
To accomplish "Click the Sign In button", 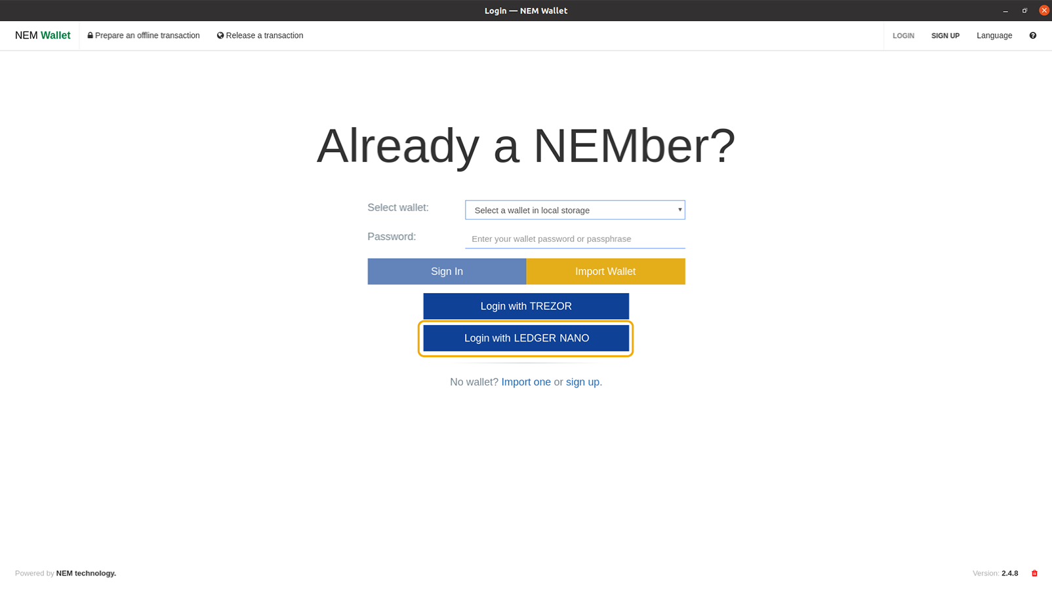I will (x=447, y=271).
